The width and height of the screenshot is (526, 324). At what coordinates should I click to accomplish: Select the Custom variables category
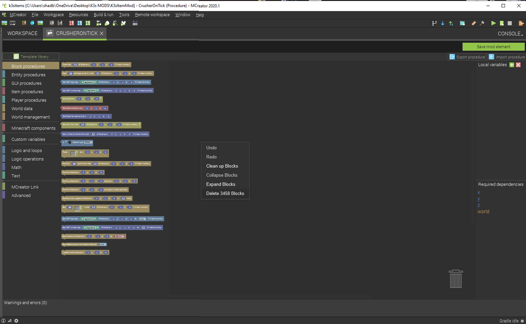click(30, 139)
